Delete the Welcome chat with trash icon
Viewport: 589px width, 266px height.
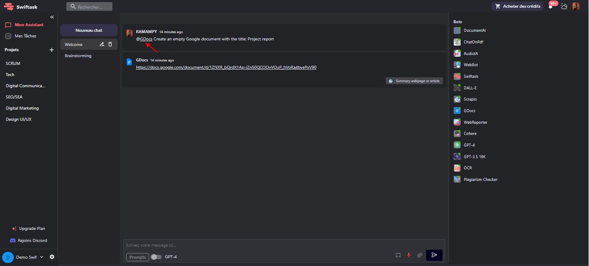pyautogui.click(x=110, y=44)
